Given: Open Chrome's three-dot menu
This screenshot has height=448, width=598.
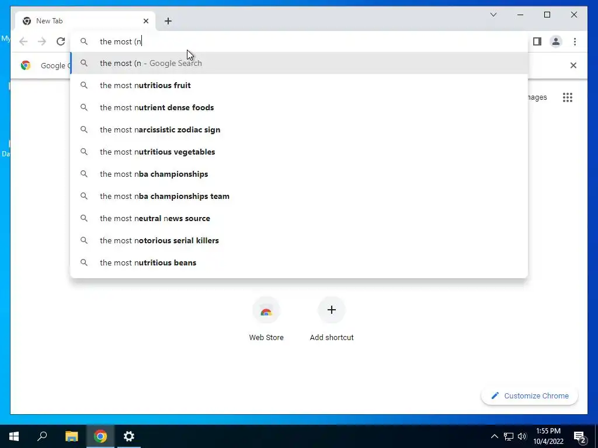Looking at the screenshot, I should [x=575, y=41].
